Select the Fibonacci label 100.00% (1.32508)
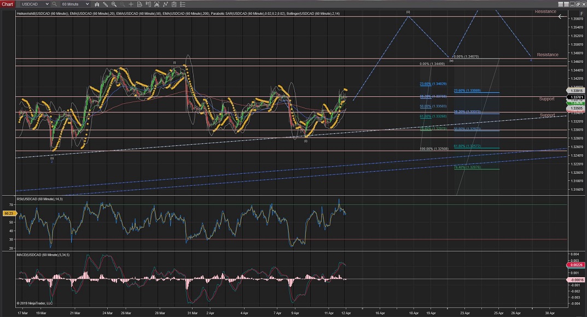This screenshot has width=587, height=317. tap(433, 149)
